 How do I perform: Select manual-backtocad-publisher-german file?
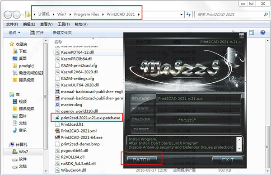pos(92,98)
